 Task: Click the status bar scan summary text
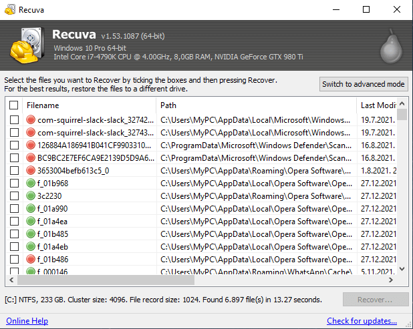[163, 300]
